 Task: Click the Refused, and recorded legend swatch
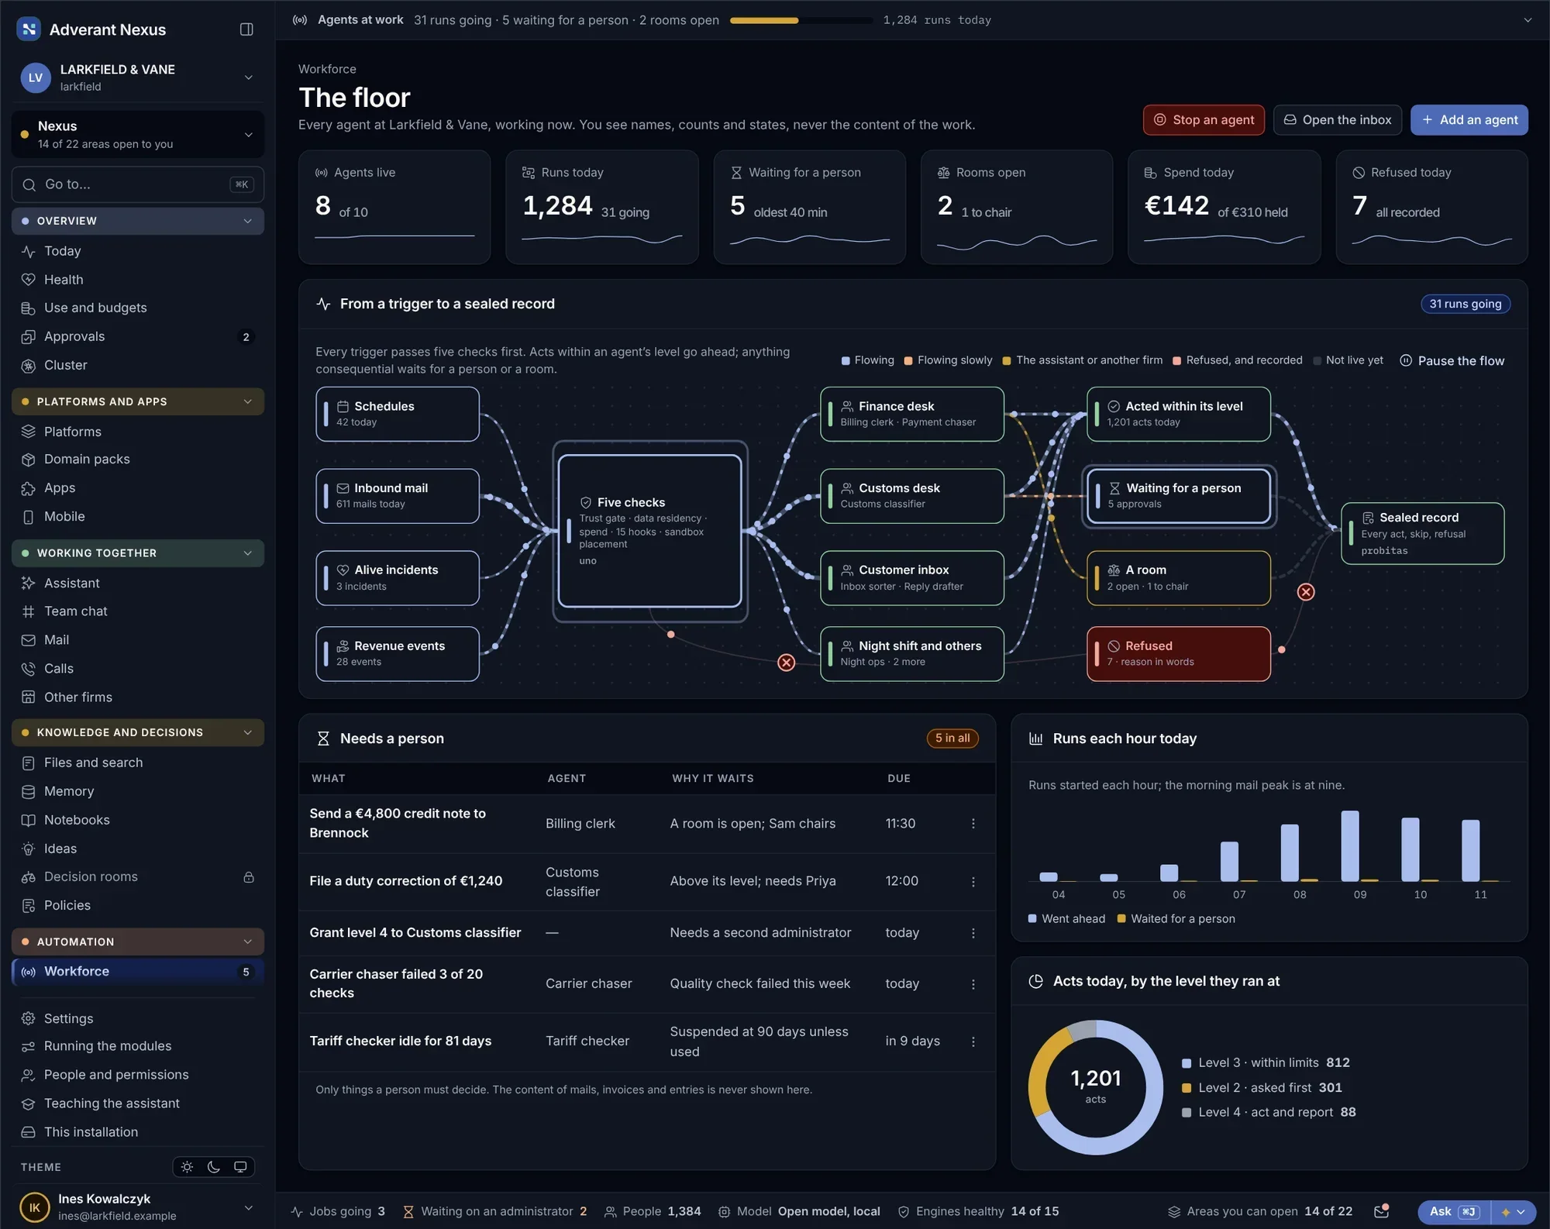pos(1176,361)
